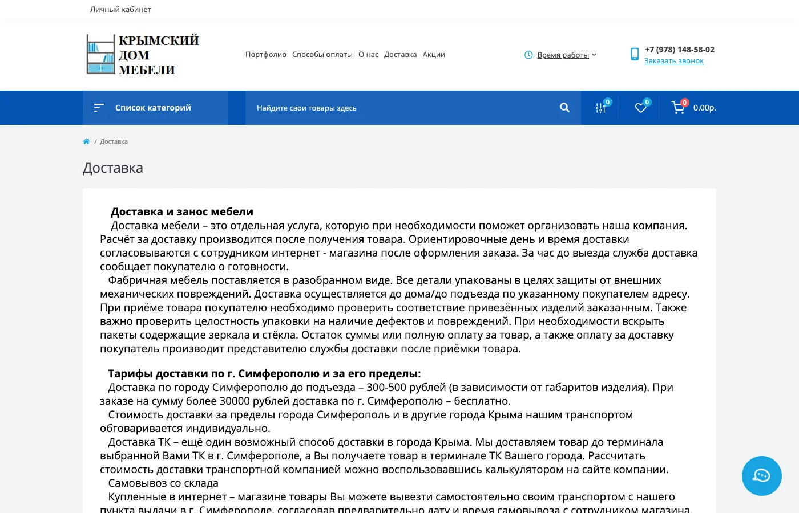Click the clock icon near working hours
The height and width of the screenshot is (513, 799).
click(x=528, y=55)
